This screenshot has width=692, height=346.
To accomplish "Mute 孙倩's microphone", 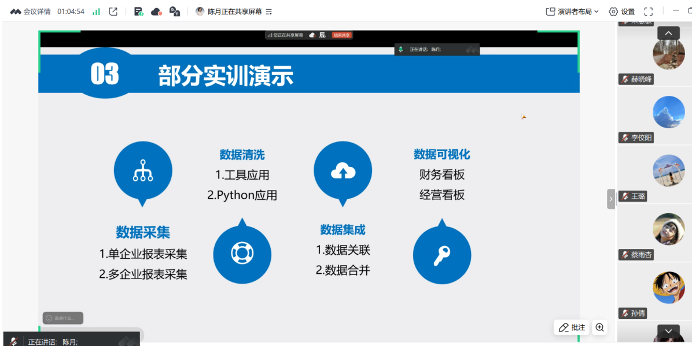I will 624,313.
